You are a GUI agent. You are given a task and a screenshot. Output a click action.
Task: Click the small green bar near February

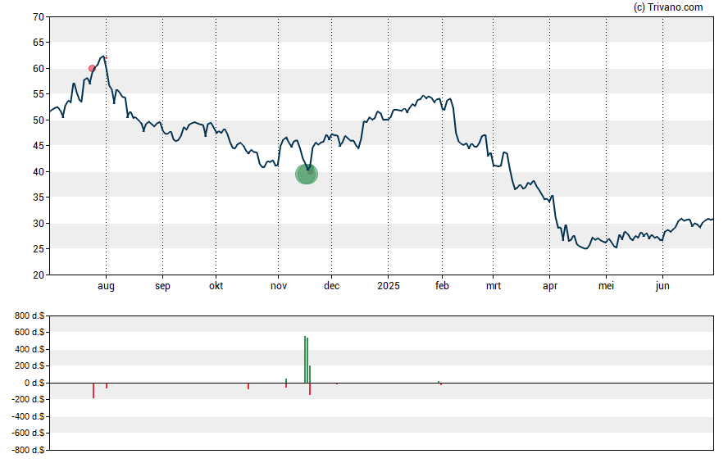tap(439, 382)
